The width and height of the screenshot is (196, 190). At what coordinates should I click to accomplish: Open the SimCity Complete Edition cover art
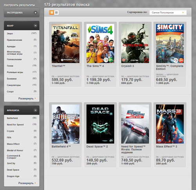[170, 43]
